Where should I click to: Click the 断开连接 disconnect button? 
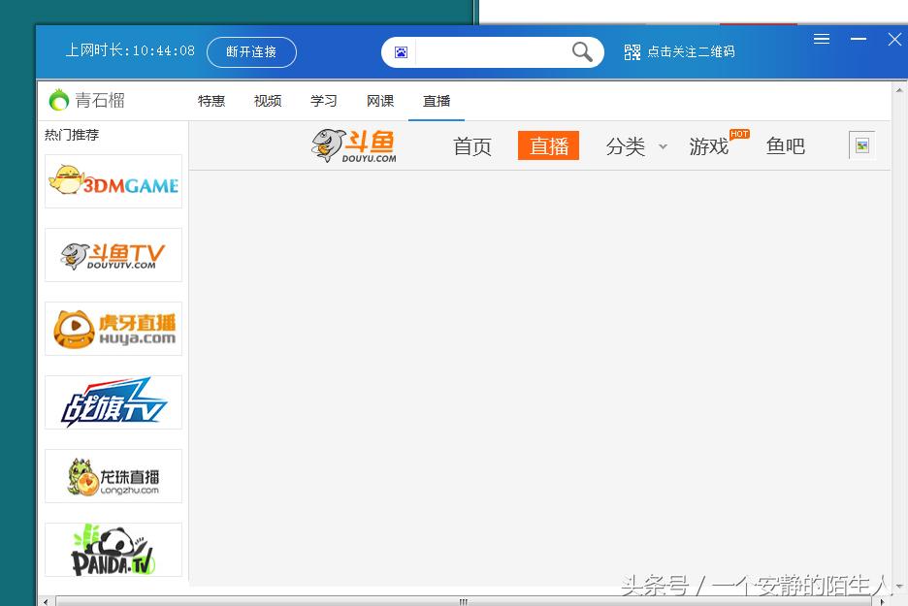click(251, 52)
